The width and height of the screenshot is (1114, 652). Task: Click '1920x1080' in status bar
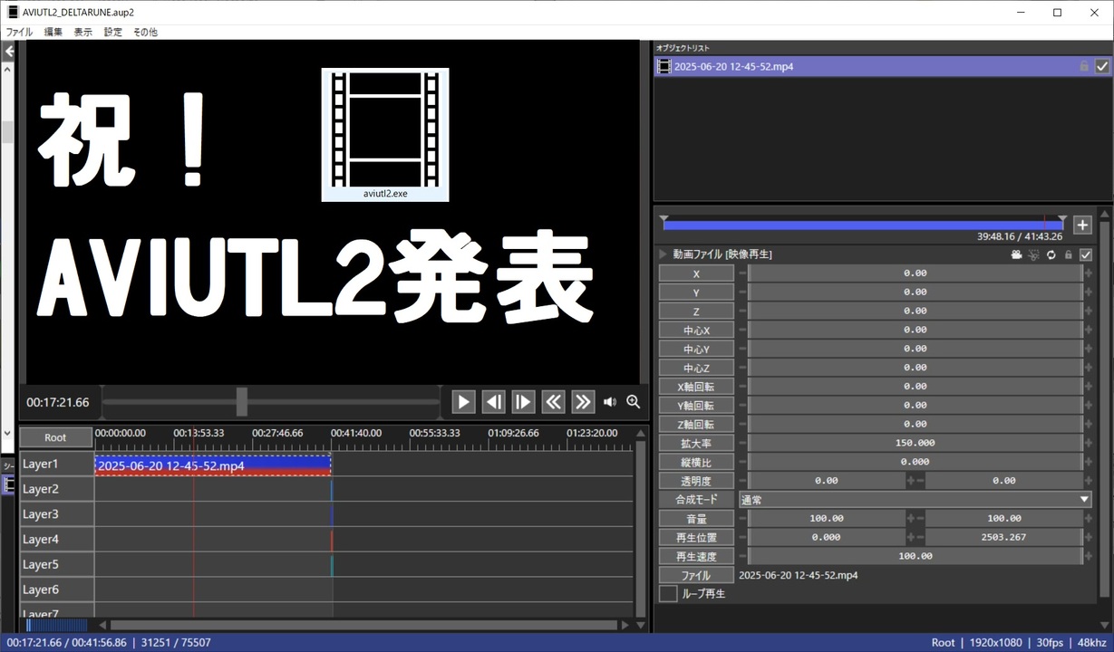(997, 642)
